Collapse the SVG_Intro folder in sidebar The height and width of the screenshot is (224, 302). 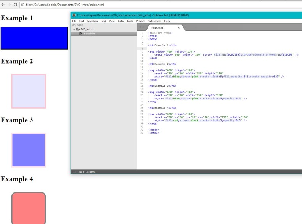pos(74,29)
